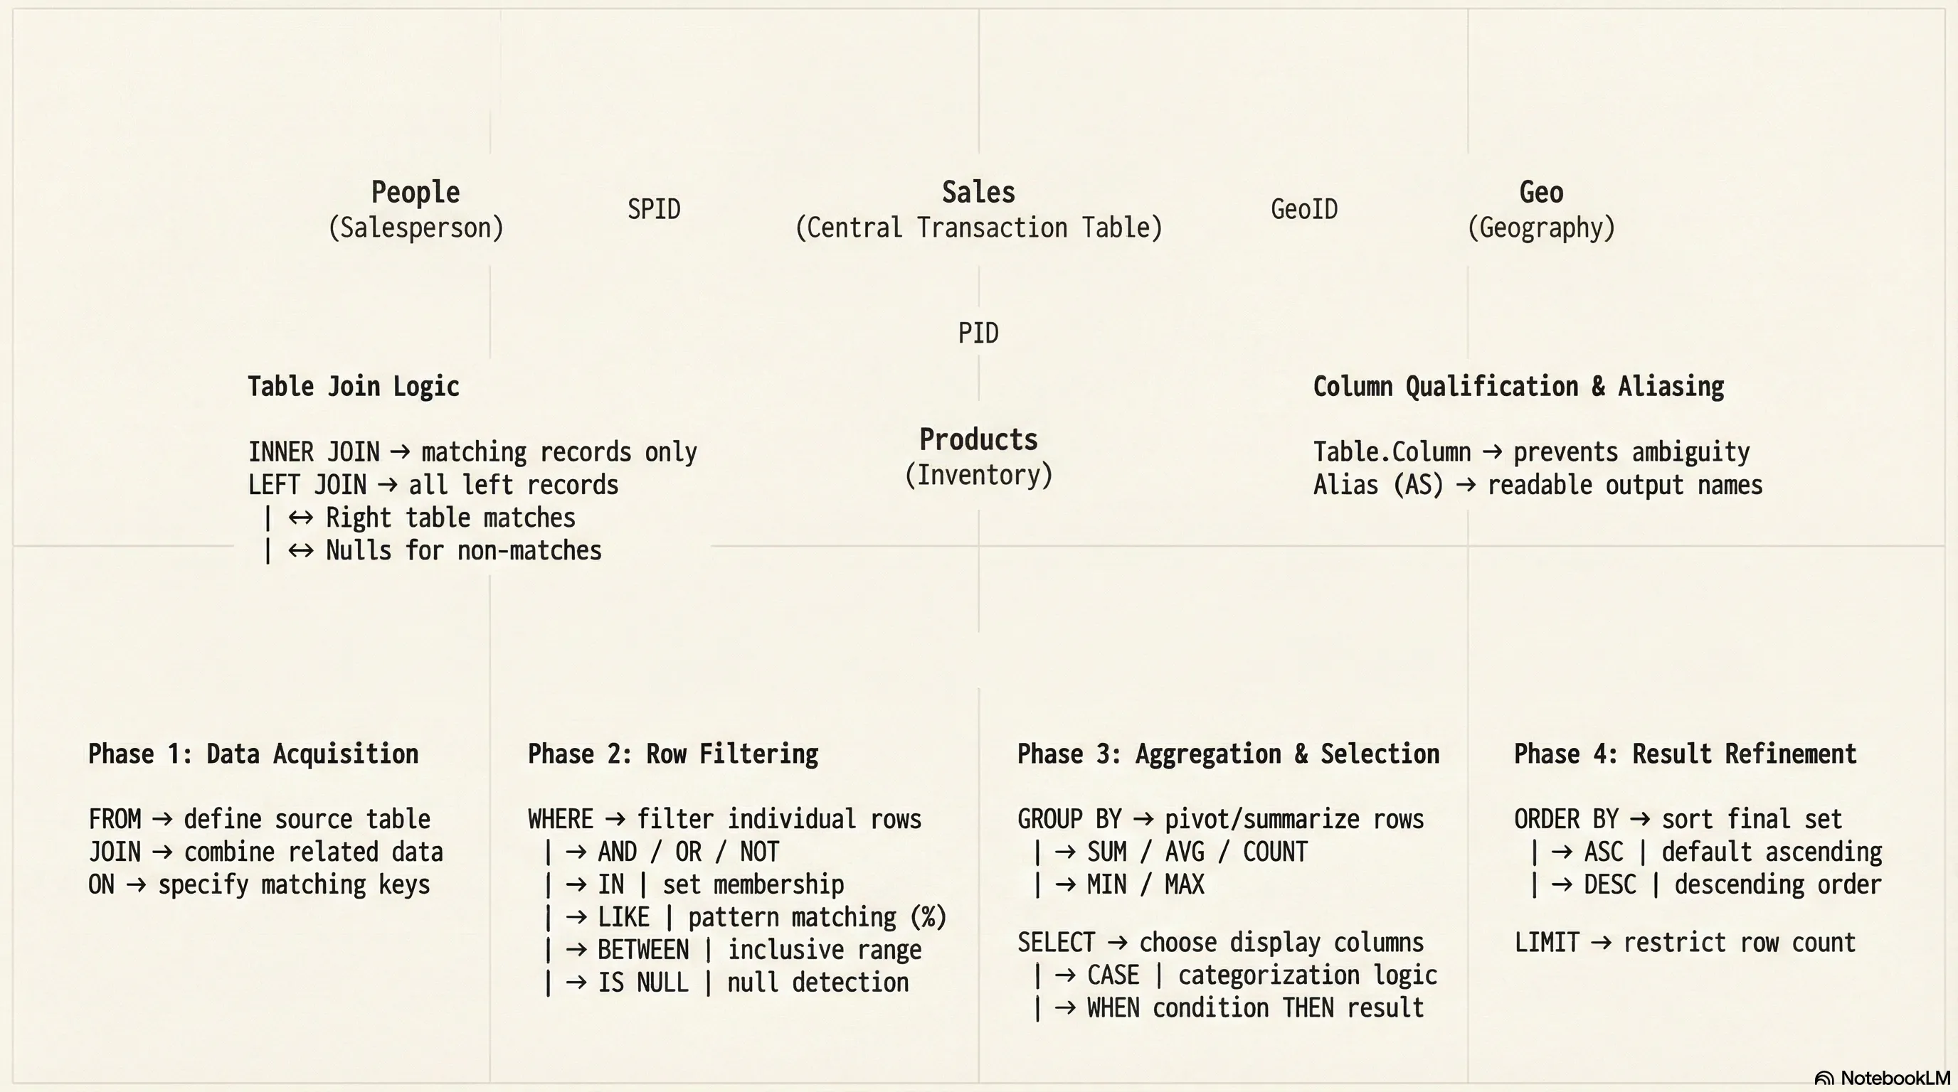Click the Alias (AS) readable output names line
This screenshot has width=1958, height=1092.
point(1537,486)
